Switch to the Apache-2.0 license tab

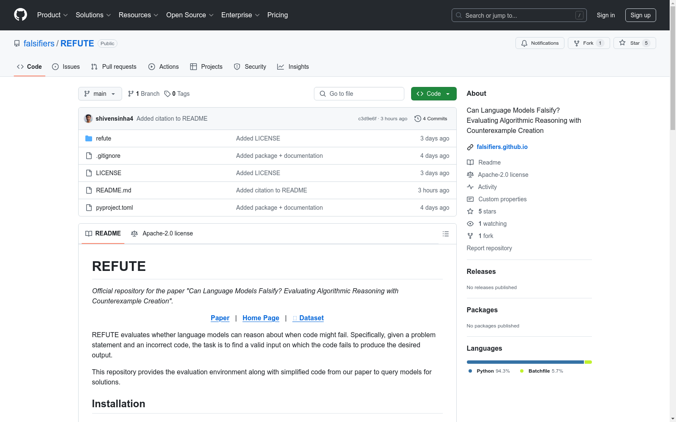162,233
